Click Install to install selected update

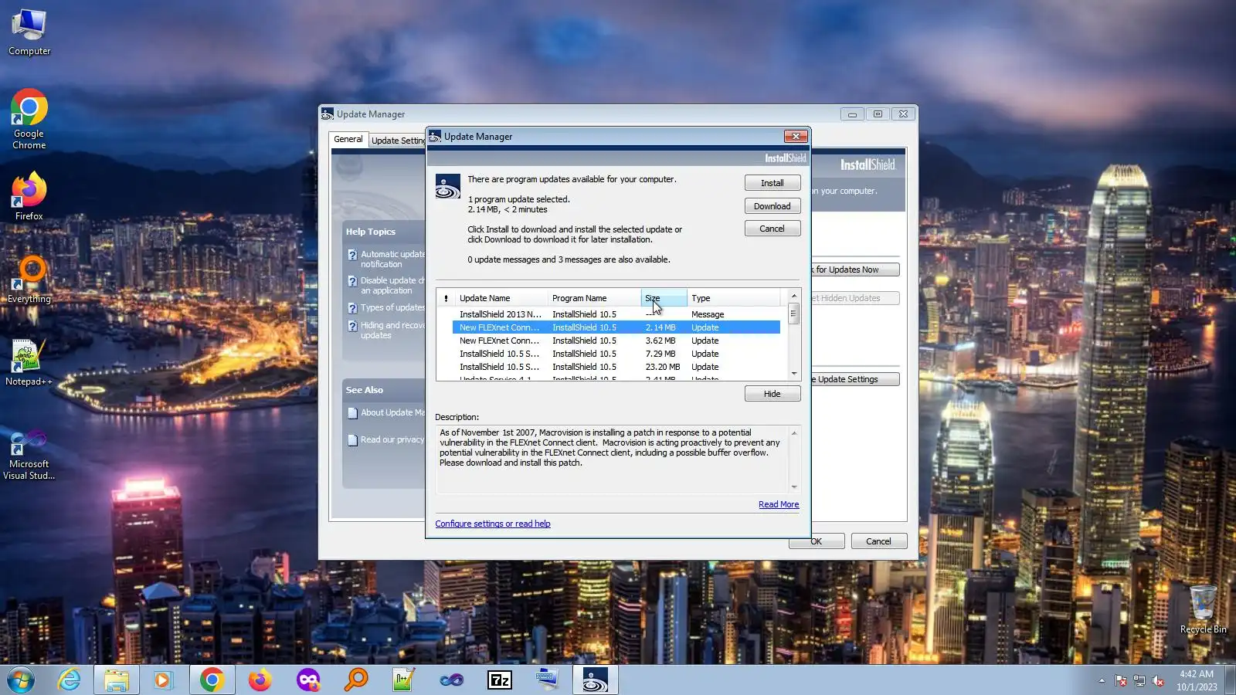click(x=772, y=183)
